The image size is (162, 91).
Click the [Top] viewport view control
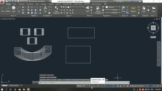4,19
